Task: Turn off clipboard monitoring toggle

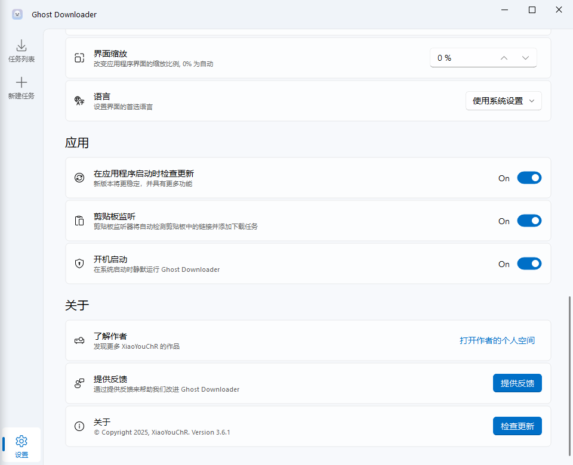Action: point(529,221)
